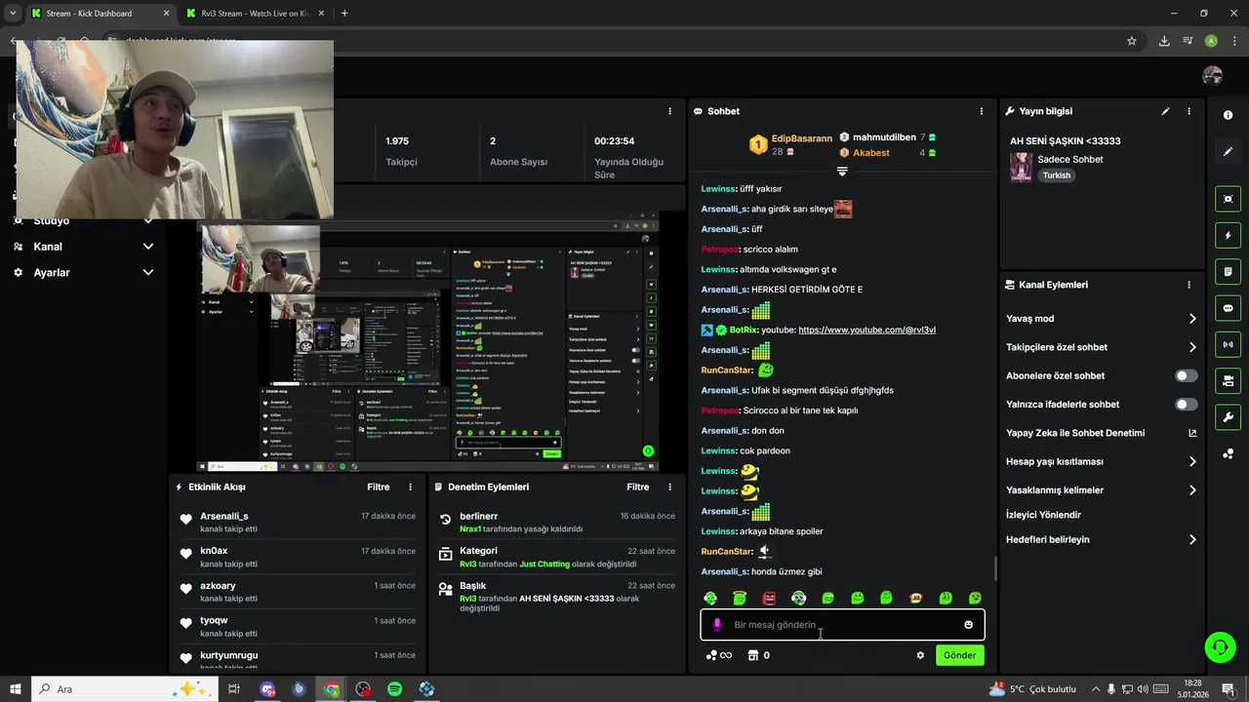Open Kanal Eylemleri three-dot menu
1249x702 pixels.
click(1189, 285)
